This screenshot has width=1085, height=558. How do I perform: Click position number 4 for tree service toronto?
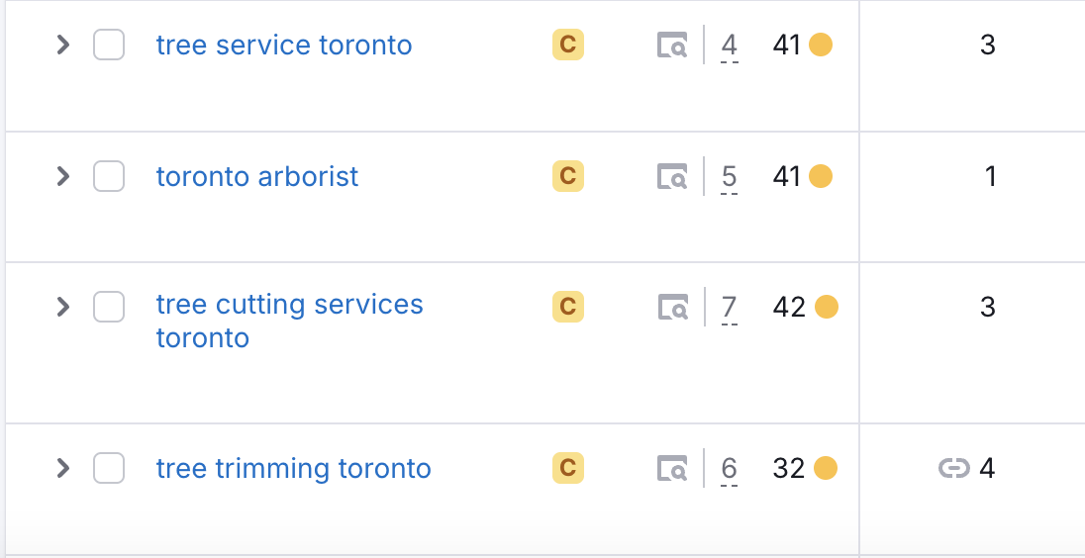730,46
